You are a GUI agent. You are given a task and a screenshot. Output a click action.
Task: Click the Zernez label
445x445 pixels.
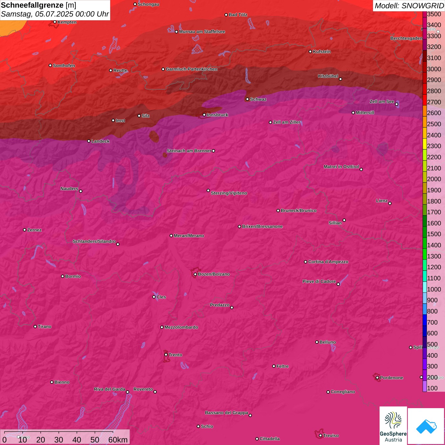[34, 230]
